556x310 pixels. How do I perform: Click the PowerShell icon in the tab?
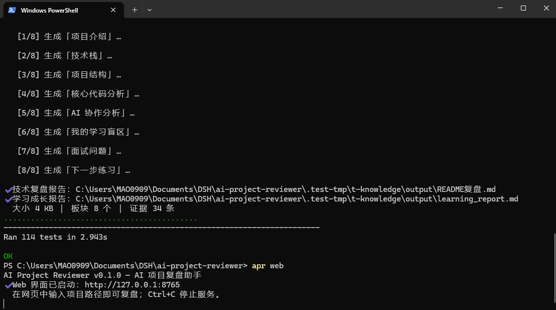pyautogui.click(x=12, y=10)
